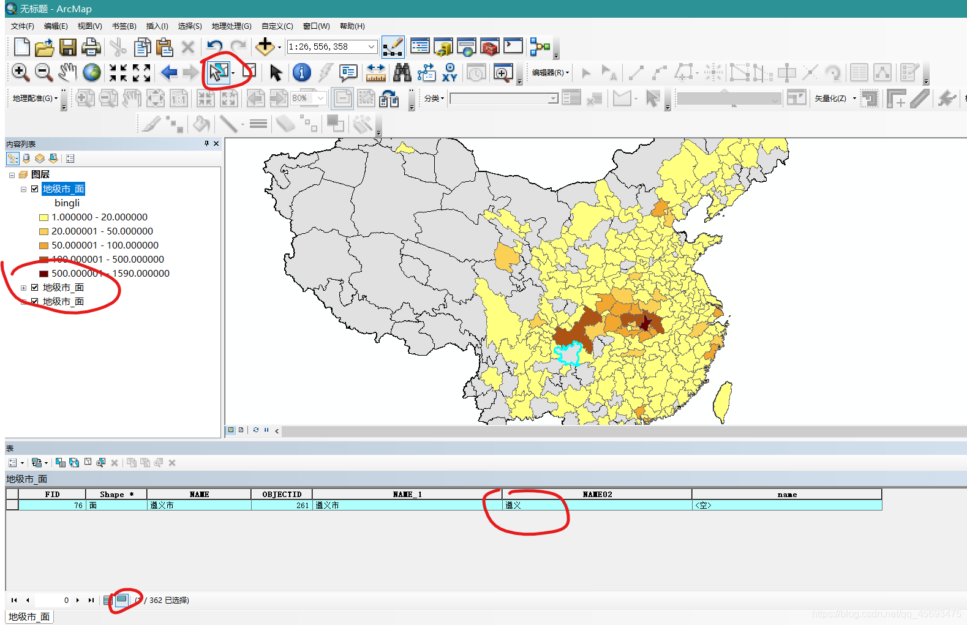Open the 选择(S) menu

tap(190, 26)
